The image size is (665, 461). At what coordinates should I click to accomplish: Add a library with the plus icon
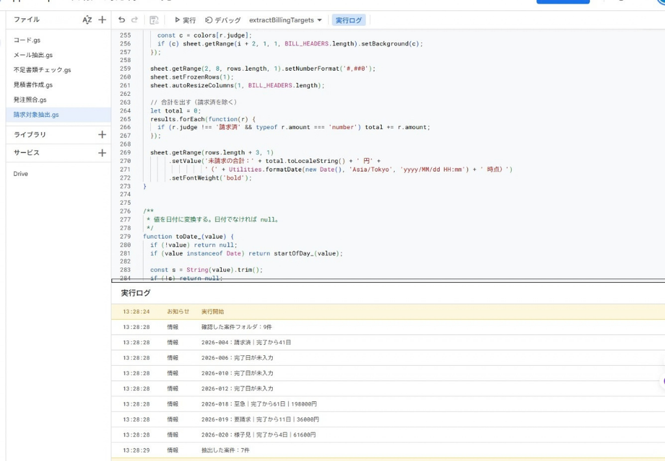102,135
